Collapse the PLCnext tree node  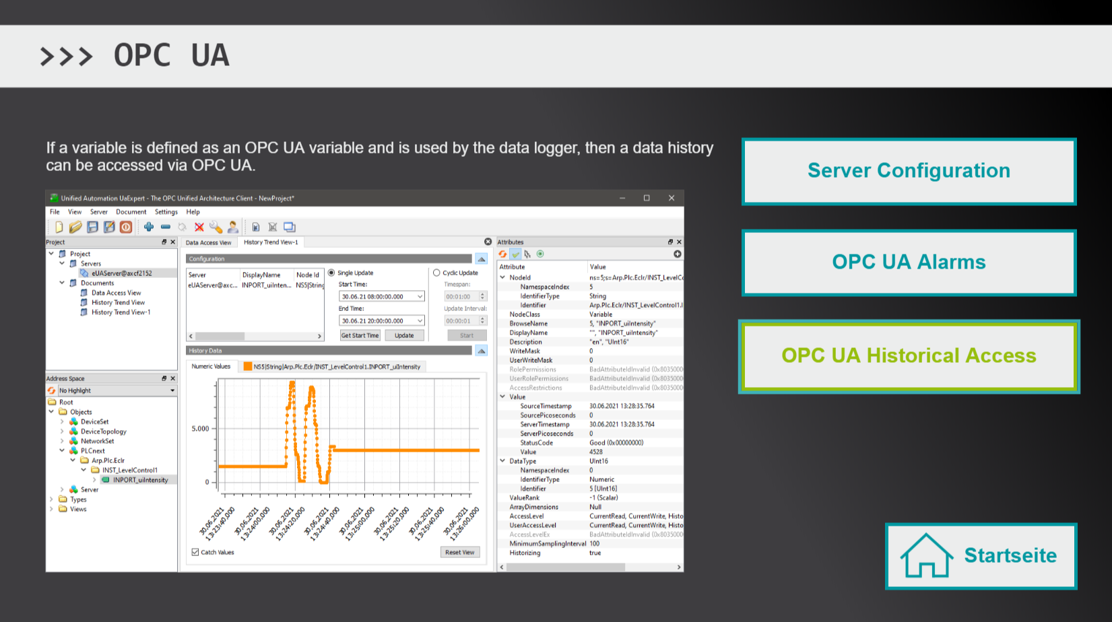62,450
